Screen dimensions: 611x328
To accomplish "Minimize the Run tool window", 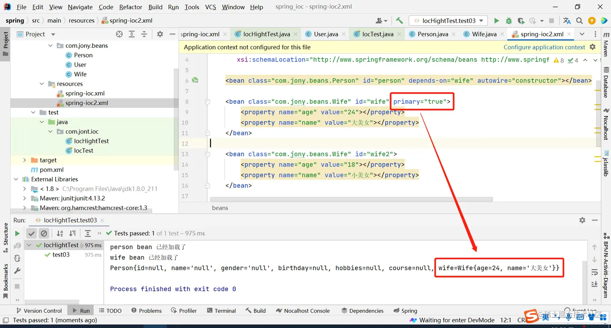I will (x=594, y=220).
